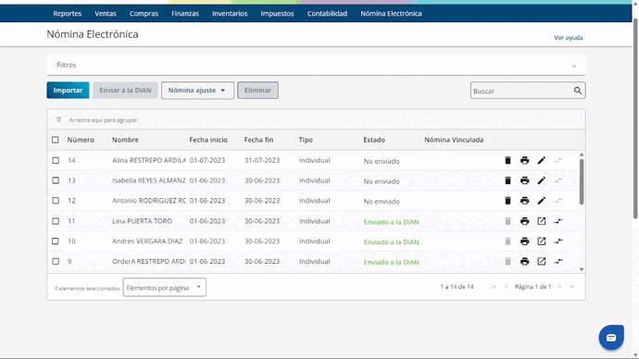Sort by the Fecha inicio column header
This screenshot has height=359, width=639.
point(208,140)
